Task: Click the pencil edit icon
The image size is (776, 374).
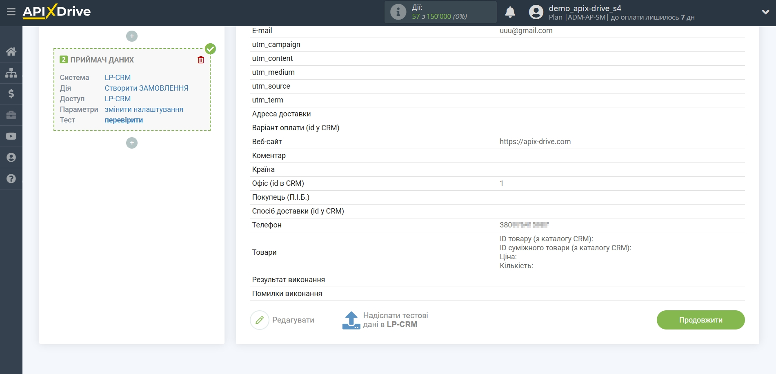Action: click(260, 320)
